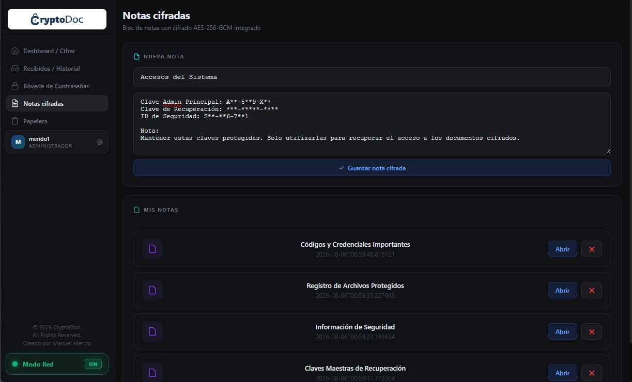Click timestamp 2026-08-06T00:59:35.227663
The image size is (632, 382).
[x=356, y=296]
